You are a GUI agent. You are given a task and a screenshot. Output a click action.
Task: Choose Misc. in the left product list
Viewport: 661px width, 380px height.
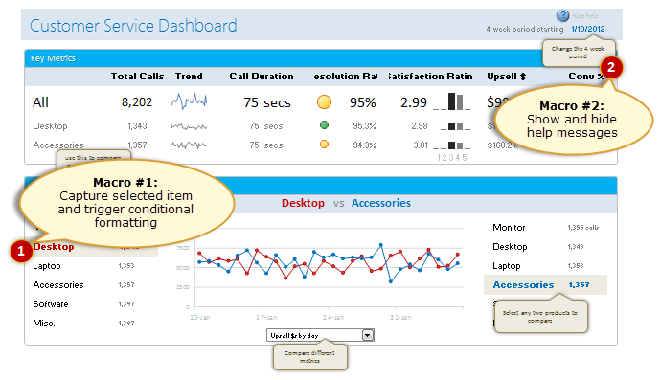(x=44, y=324)
